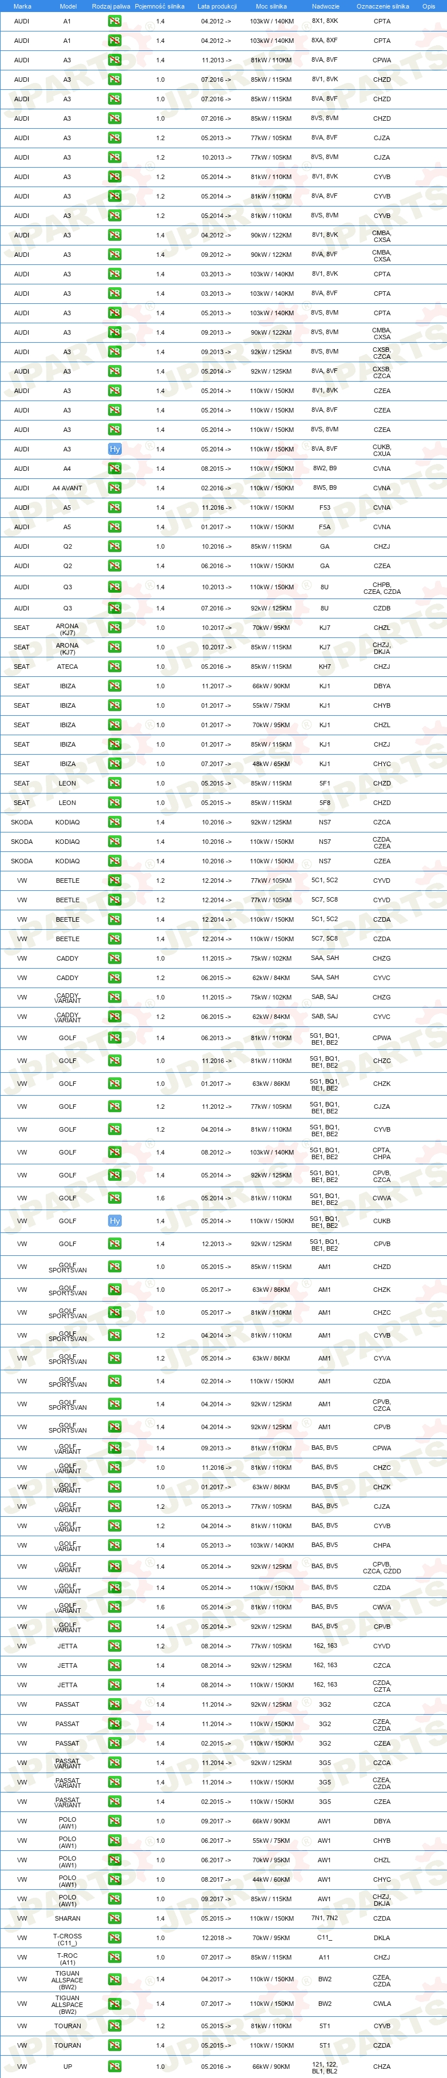
Task: Select the 'UP' model cell
Action: pyautogui.click(x=67, y=2067)
